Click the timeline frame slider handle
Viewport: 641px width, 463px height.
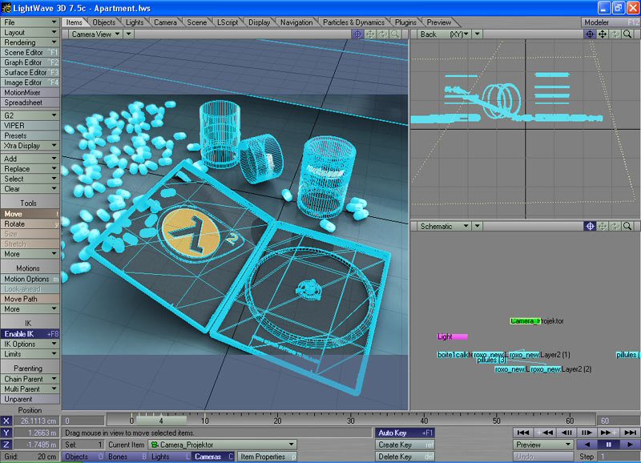[161, 420]
